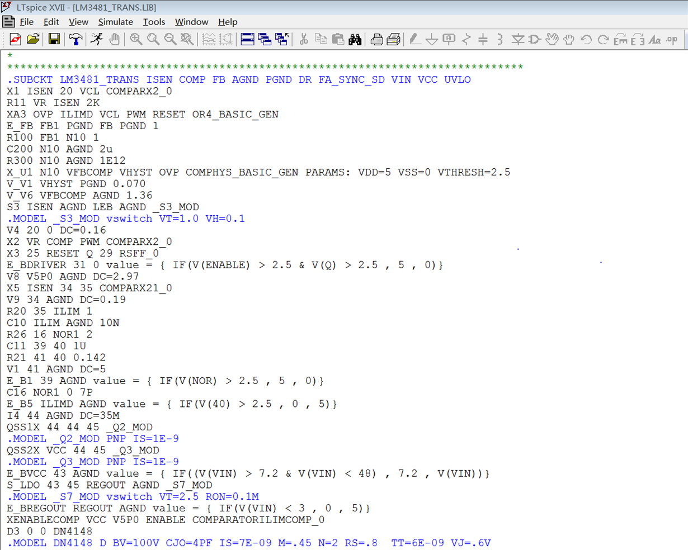
Task: Click the .MODEL _Q2_MOD PNP line
Action: (x=93, y=439)
